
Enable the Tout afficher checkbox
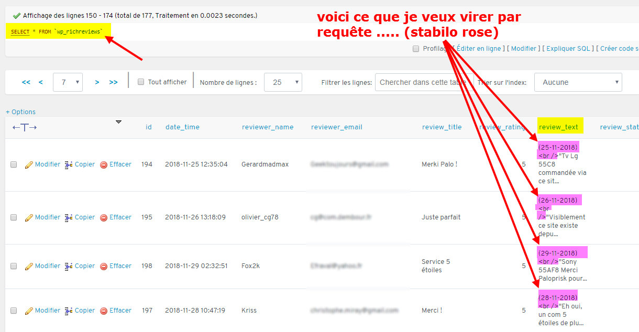140,82
